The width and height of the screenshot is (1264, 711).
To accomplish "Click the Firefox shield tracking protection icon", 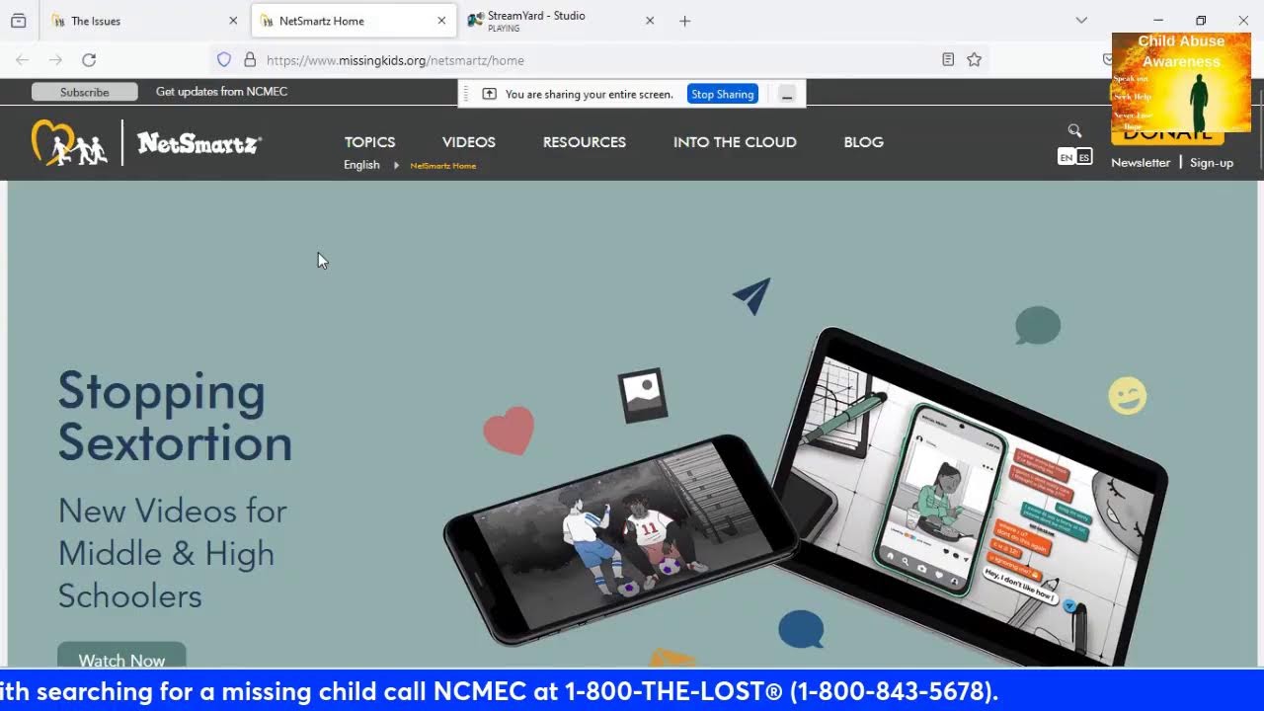I will click(223, 59).
